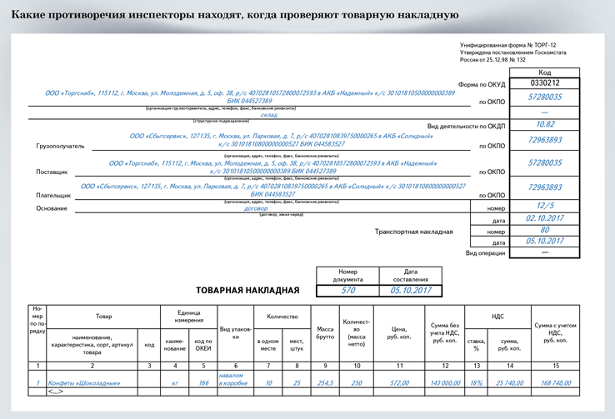Click the 'Вид упаковки' column header

pos(235,332)
